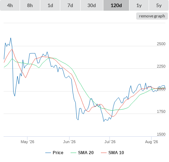
Task: Open the 7d time range view
Action: tap(70, 5)
